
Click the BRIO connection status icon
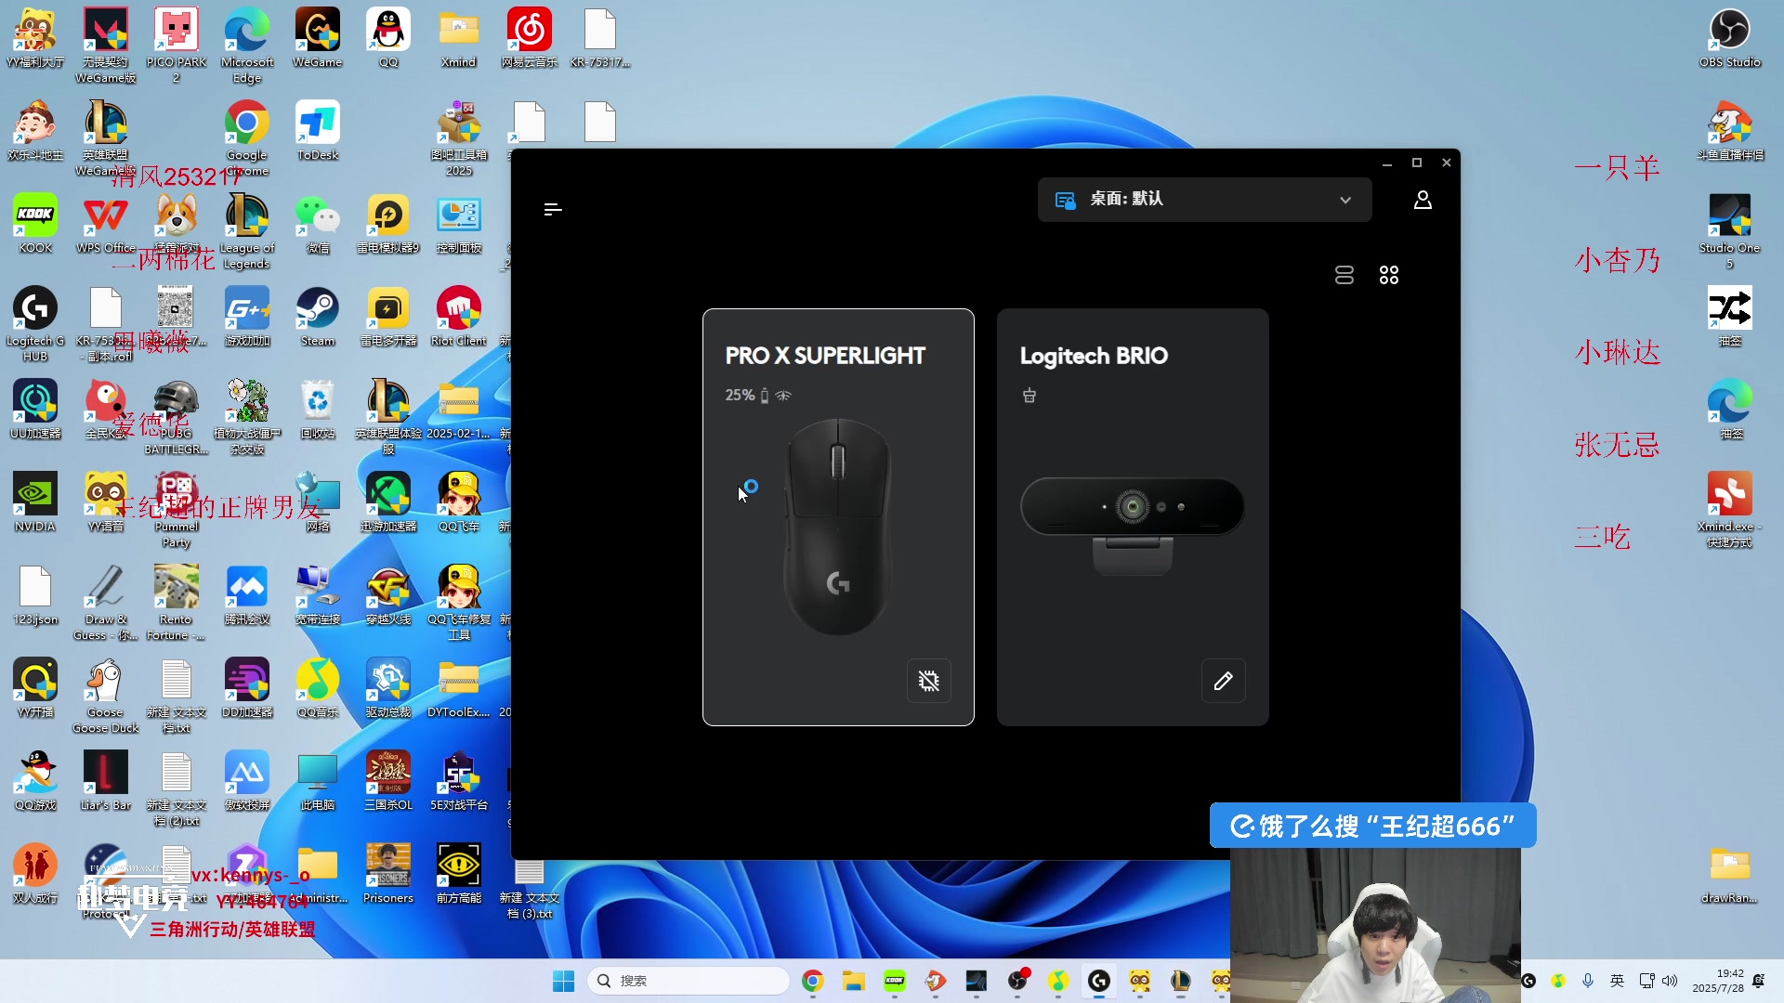click(1030, 396)
